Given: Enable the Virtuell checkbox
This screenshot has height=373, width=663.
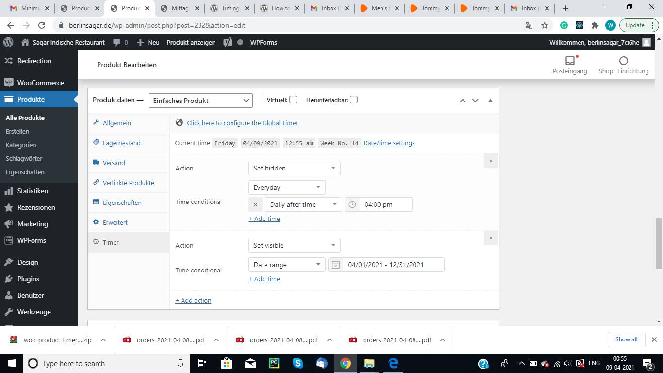Looking at the screenshot, I should click(x=293, y=100).
